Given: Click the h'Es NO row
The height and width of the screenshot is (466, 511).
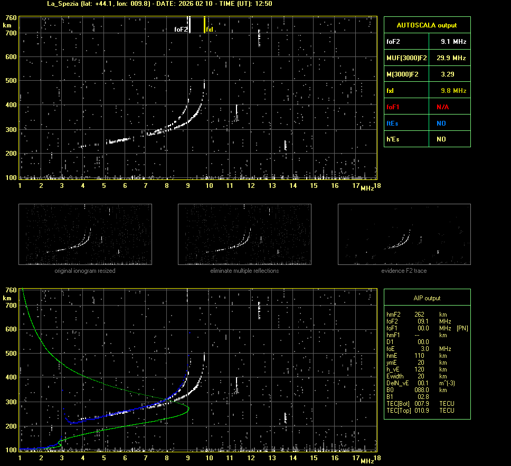Looking at the screenshot, I should 427,139.
